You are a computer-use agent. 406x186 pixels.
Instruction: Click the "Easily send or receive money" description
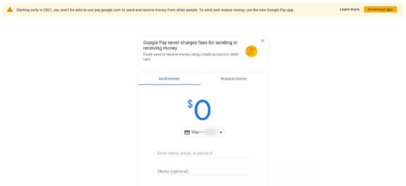pyautogui.click(x=190, y=57)
